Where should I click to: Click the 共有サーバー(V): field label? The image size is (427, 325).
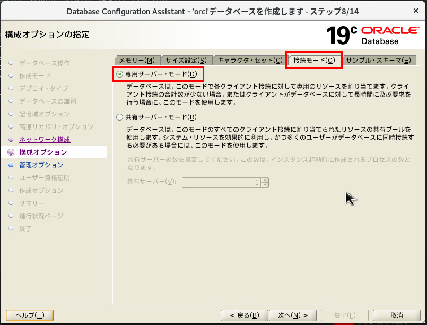click(152, 182)
